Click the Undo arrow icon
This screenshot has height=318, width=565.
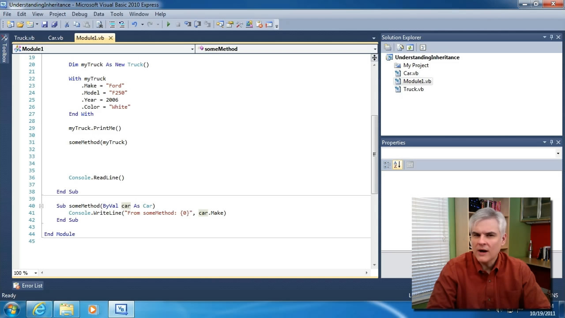coord(134,24)
